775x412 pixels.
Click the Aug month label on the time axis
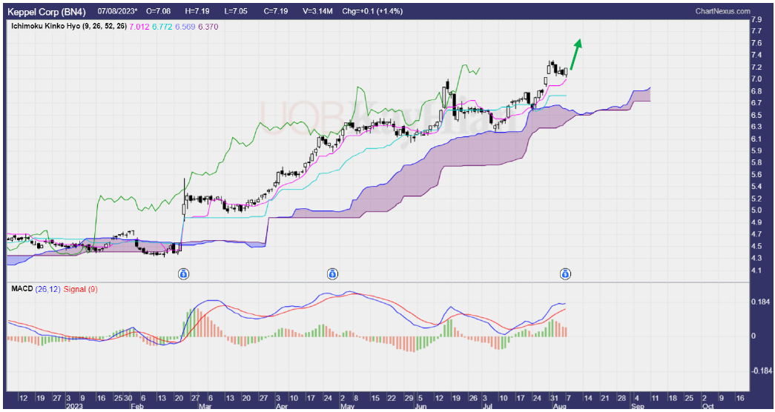pos(559,406)
